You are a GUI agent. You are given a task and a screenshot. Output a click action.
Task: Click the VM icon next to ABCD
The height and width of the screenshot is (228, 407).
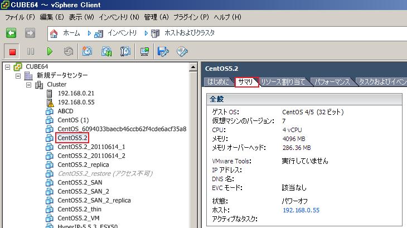click(x=49, y=111)
